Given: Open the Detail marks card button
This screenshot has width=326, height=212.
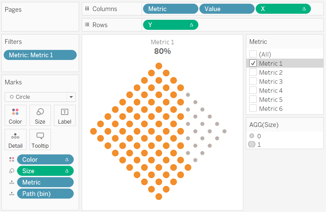Looking at the screenshot, I should [x=15, y=139].
